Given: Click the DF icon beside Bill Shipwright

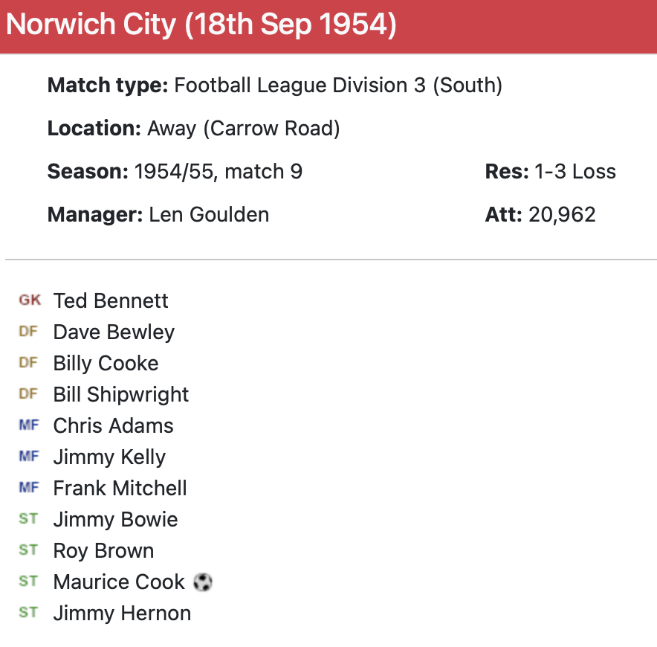Looking at the screenshot, I should point(28,394).
